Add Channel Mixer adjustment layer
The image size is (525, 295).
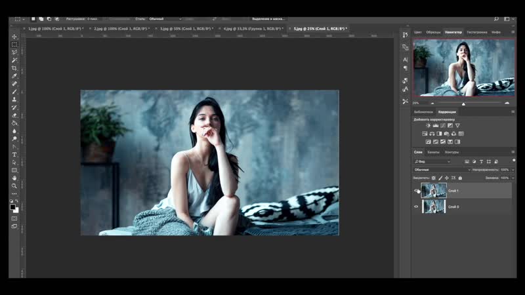[x=453, y=134]
